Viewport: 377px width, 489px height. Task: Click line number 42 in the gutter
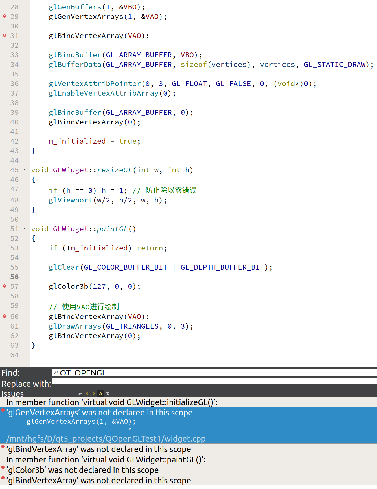[14, 141]
